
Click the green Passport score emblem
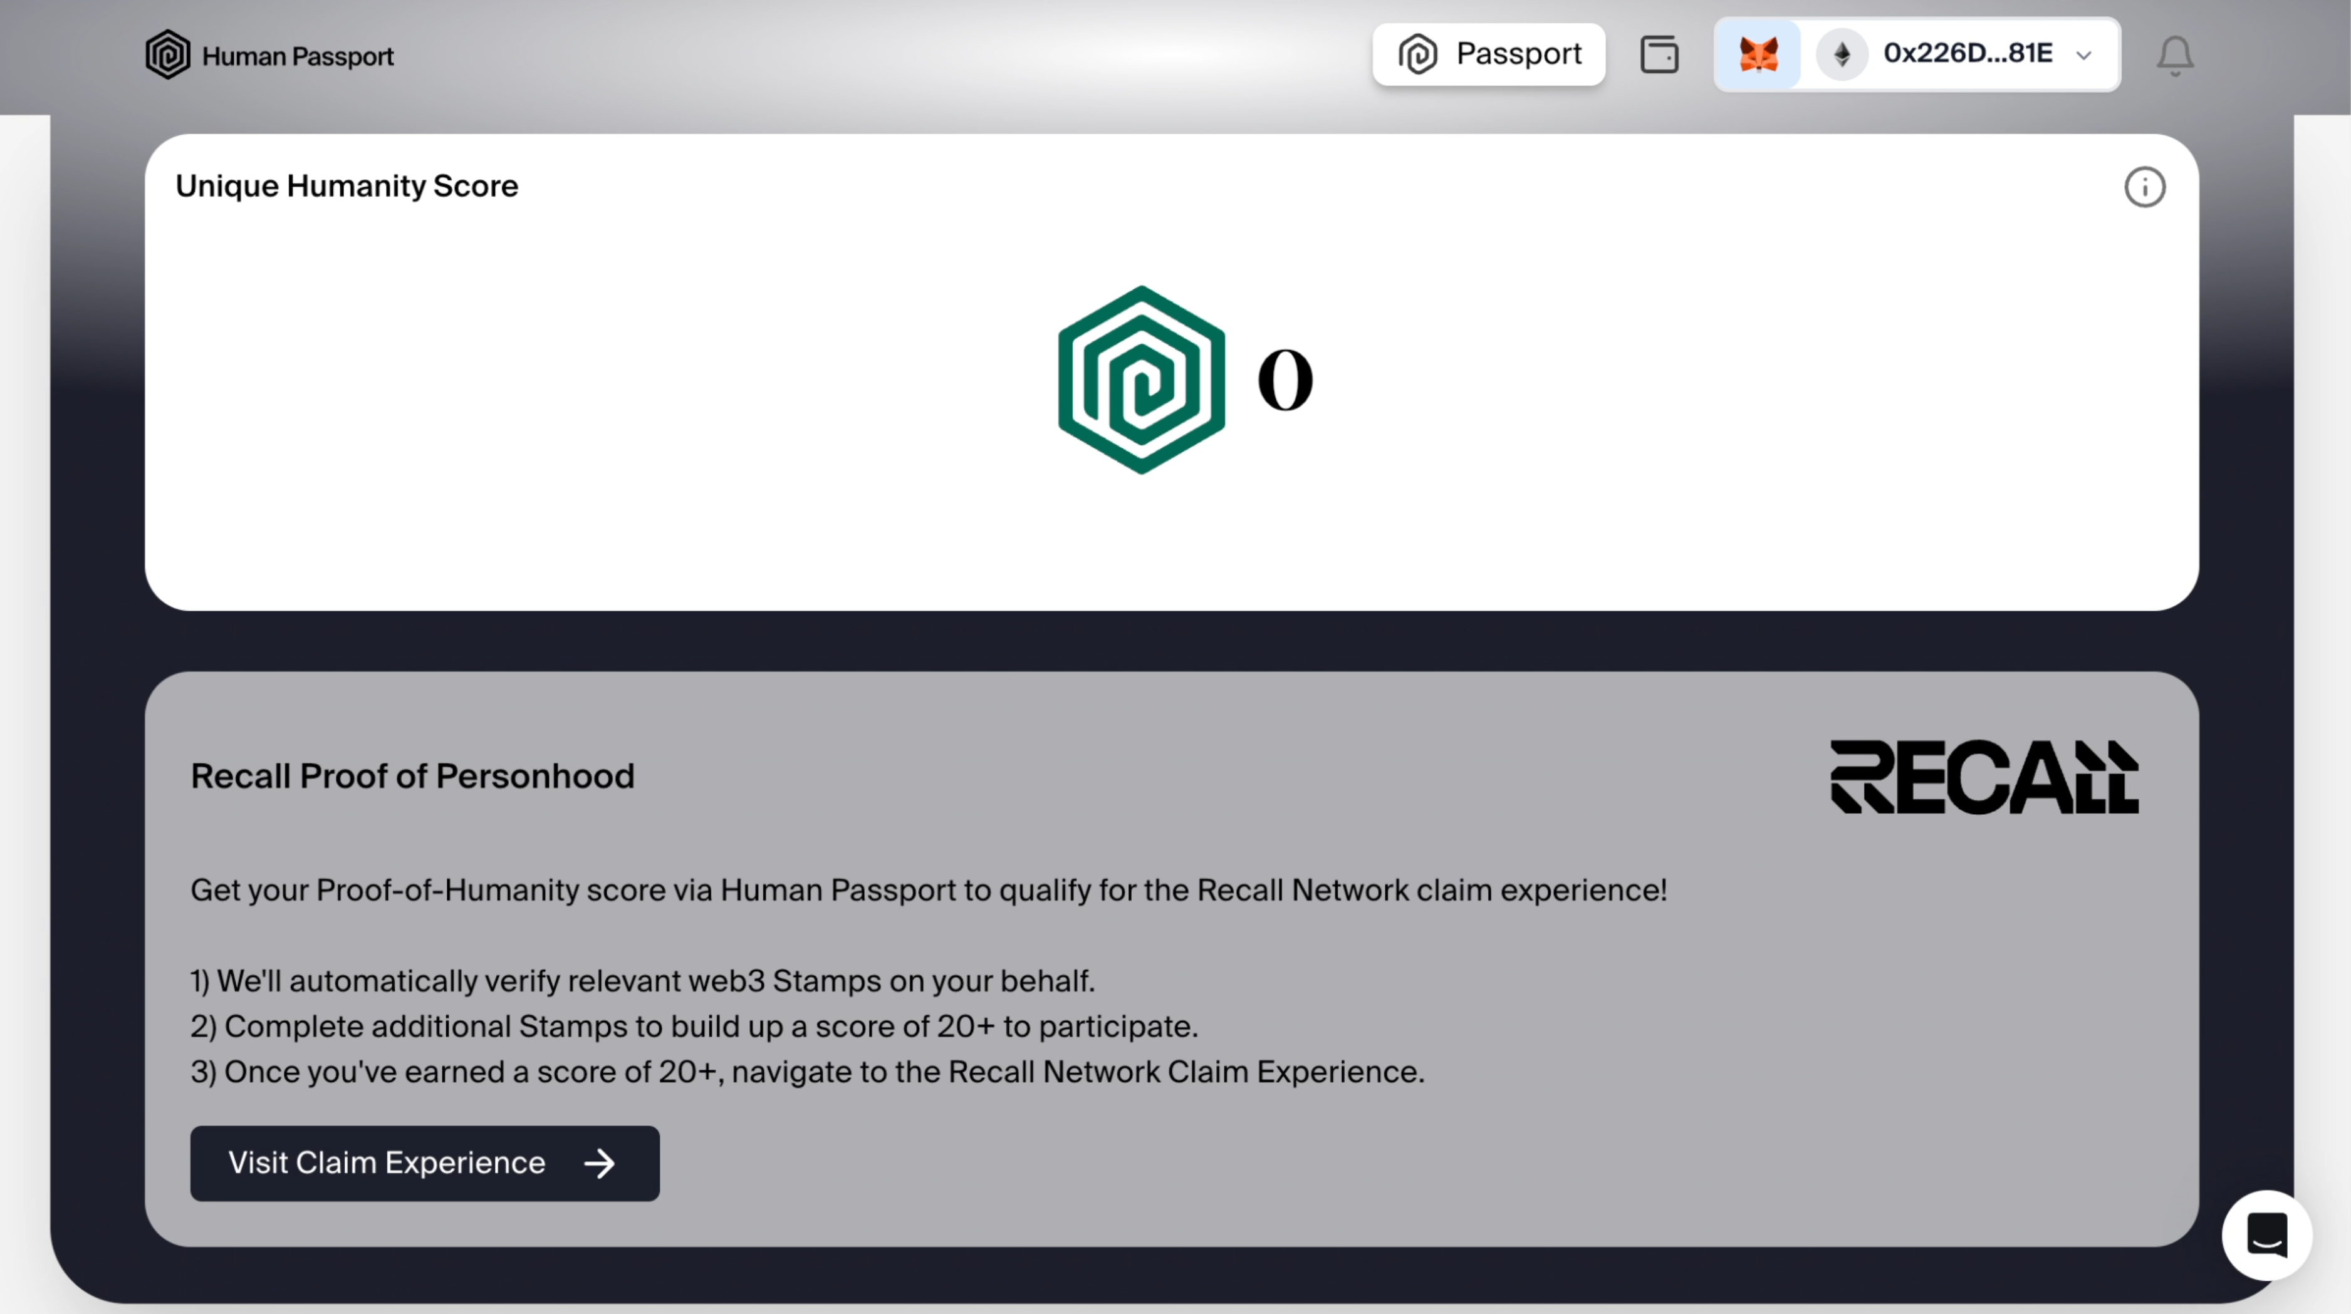click(x=1141, y=380)
